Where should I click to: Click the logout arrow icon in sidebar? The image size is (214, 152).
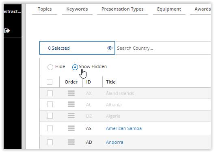(7, 31)
